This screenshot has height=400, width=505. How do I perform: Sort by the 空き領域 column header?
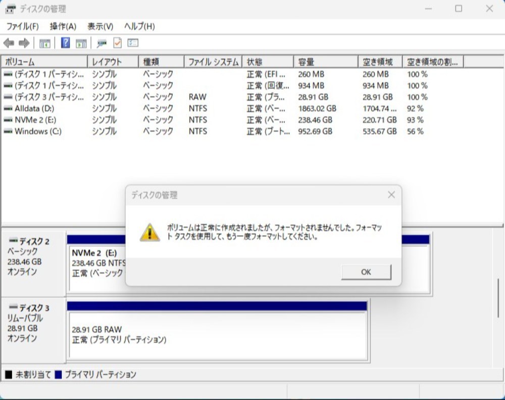click(380, 62)
